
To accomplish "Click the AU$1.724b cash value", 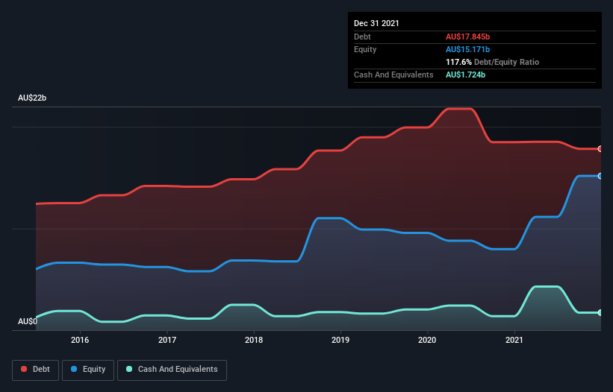I will click(465, 75).
